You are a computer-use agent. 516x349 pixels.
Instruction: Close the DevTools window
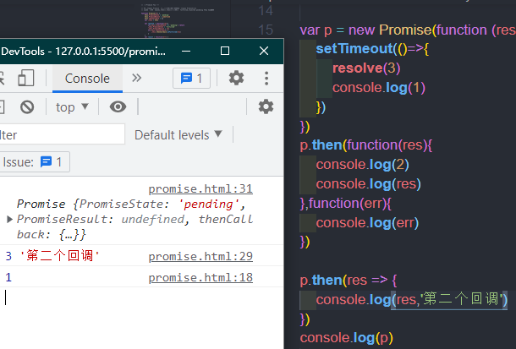(x=264, y=52)
